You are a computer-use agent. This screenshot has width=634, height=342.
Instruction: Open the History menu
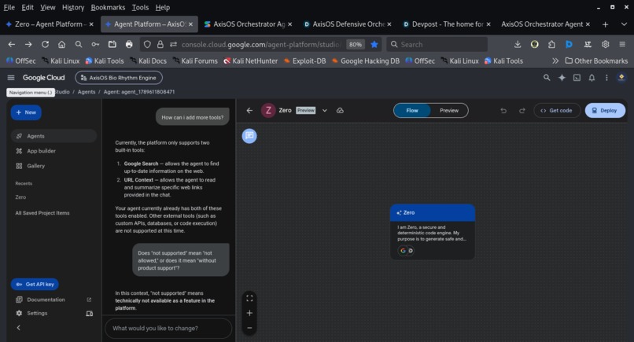[x=73, y=7]
